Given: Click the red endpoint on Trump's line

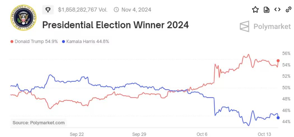Looking at the screenshot, I should (278, 61).
